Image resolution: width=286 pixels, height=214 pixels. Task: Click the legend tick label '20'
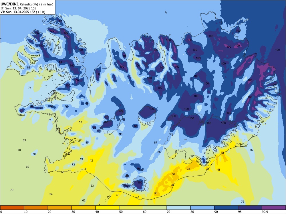[x=49, y=212]
